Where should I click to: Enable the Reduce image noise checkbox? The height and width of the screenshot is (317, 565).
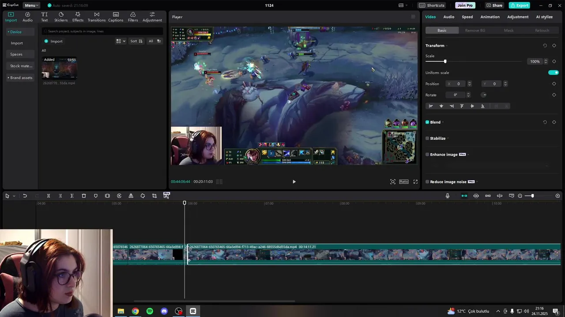pos(427,182)
